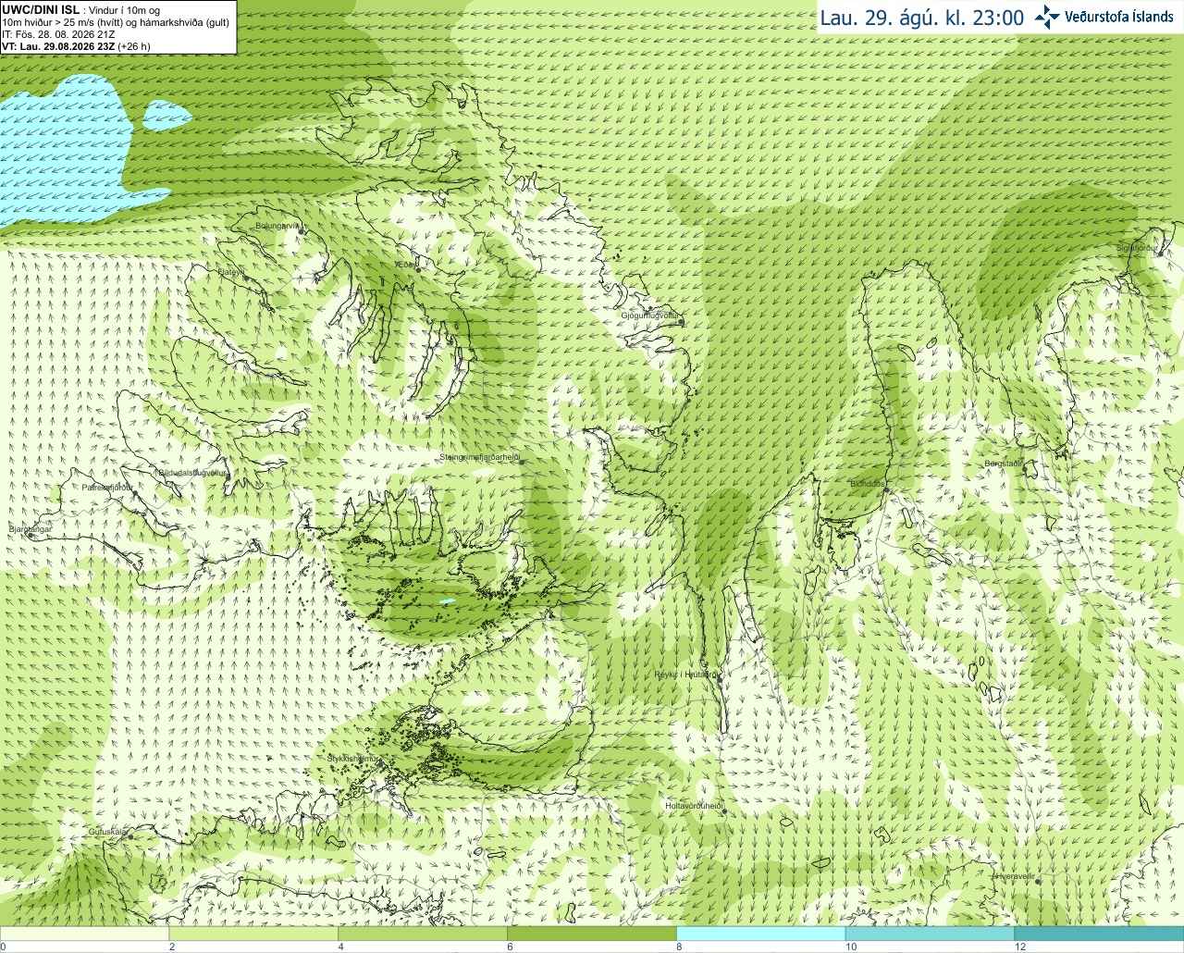Viewport: 1184px width, 953px height.
Task: Pick the 6–8 m/s dark green legend swatch
Action: (592, 934)
